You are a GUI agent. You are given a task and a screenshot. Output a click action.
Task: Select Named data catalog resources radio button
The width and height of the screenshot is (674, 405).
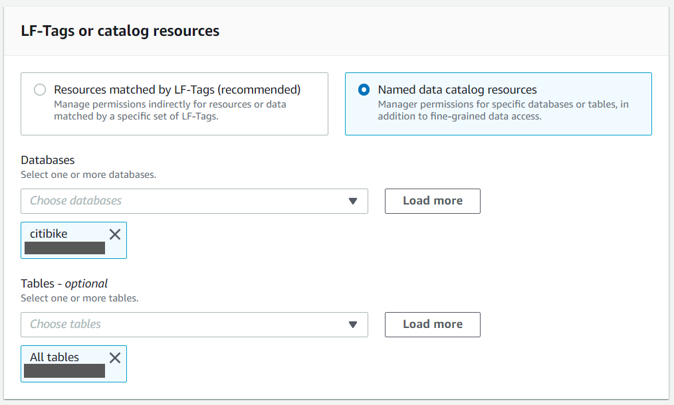coord(364,90)
